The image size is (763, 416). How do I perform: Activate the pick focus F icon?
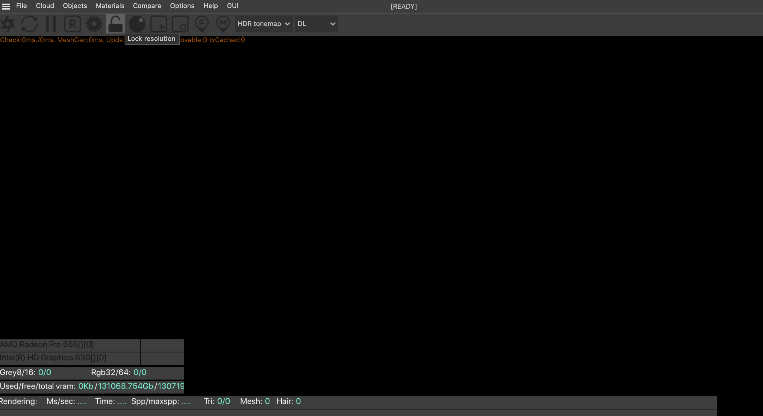[x=202, y=24]
